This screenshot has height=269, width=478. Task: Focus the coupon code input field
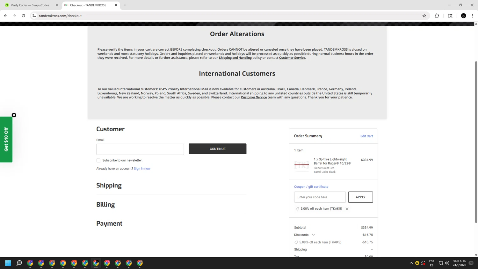coord(320,197)
